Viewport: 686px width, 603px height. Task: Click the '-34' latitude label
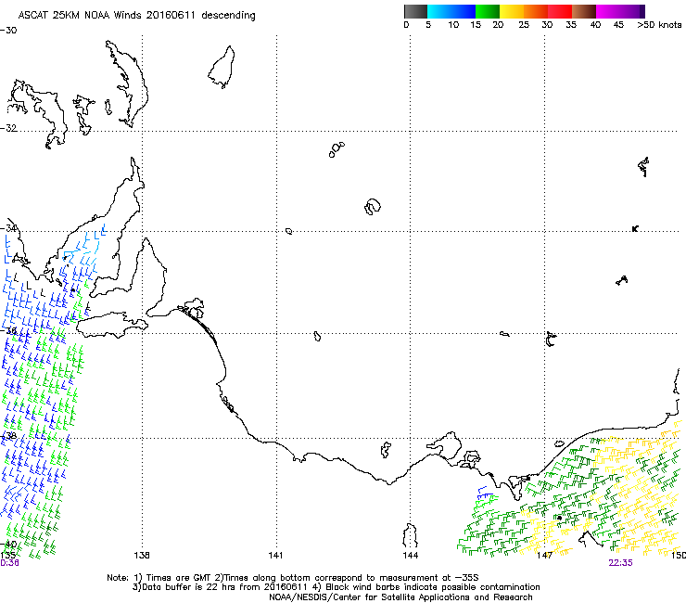(x=8, y=228)
